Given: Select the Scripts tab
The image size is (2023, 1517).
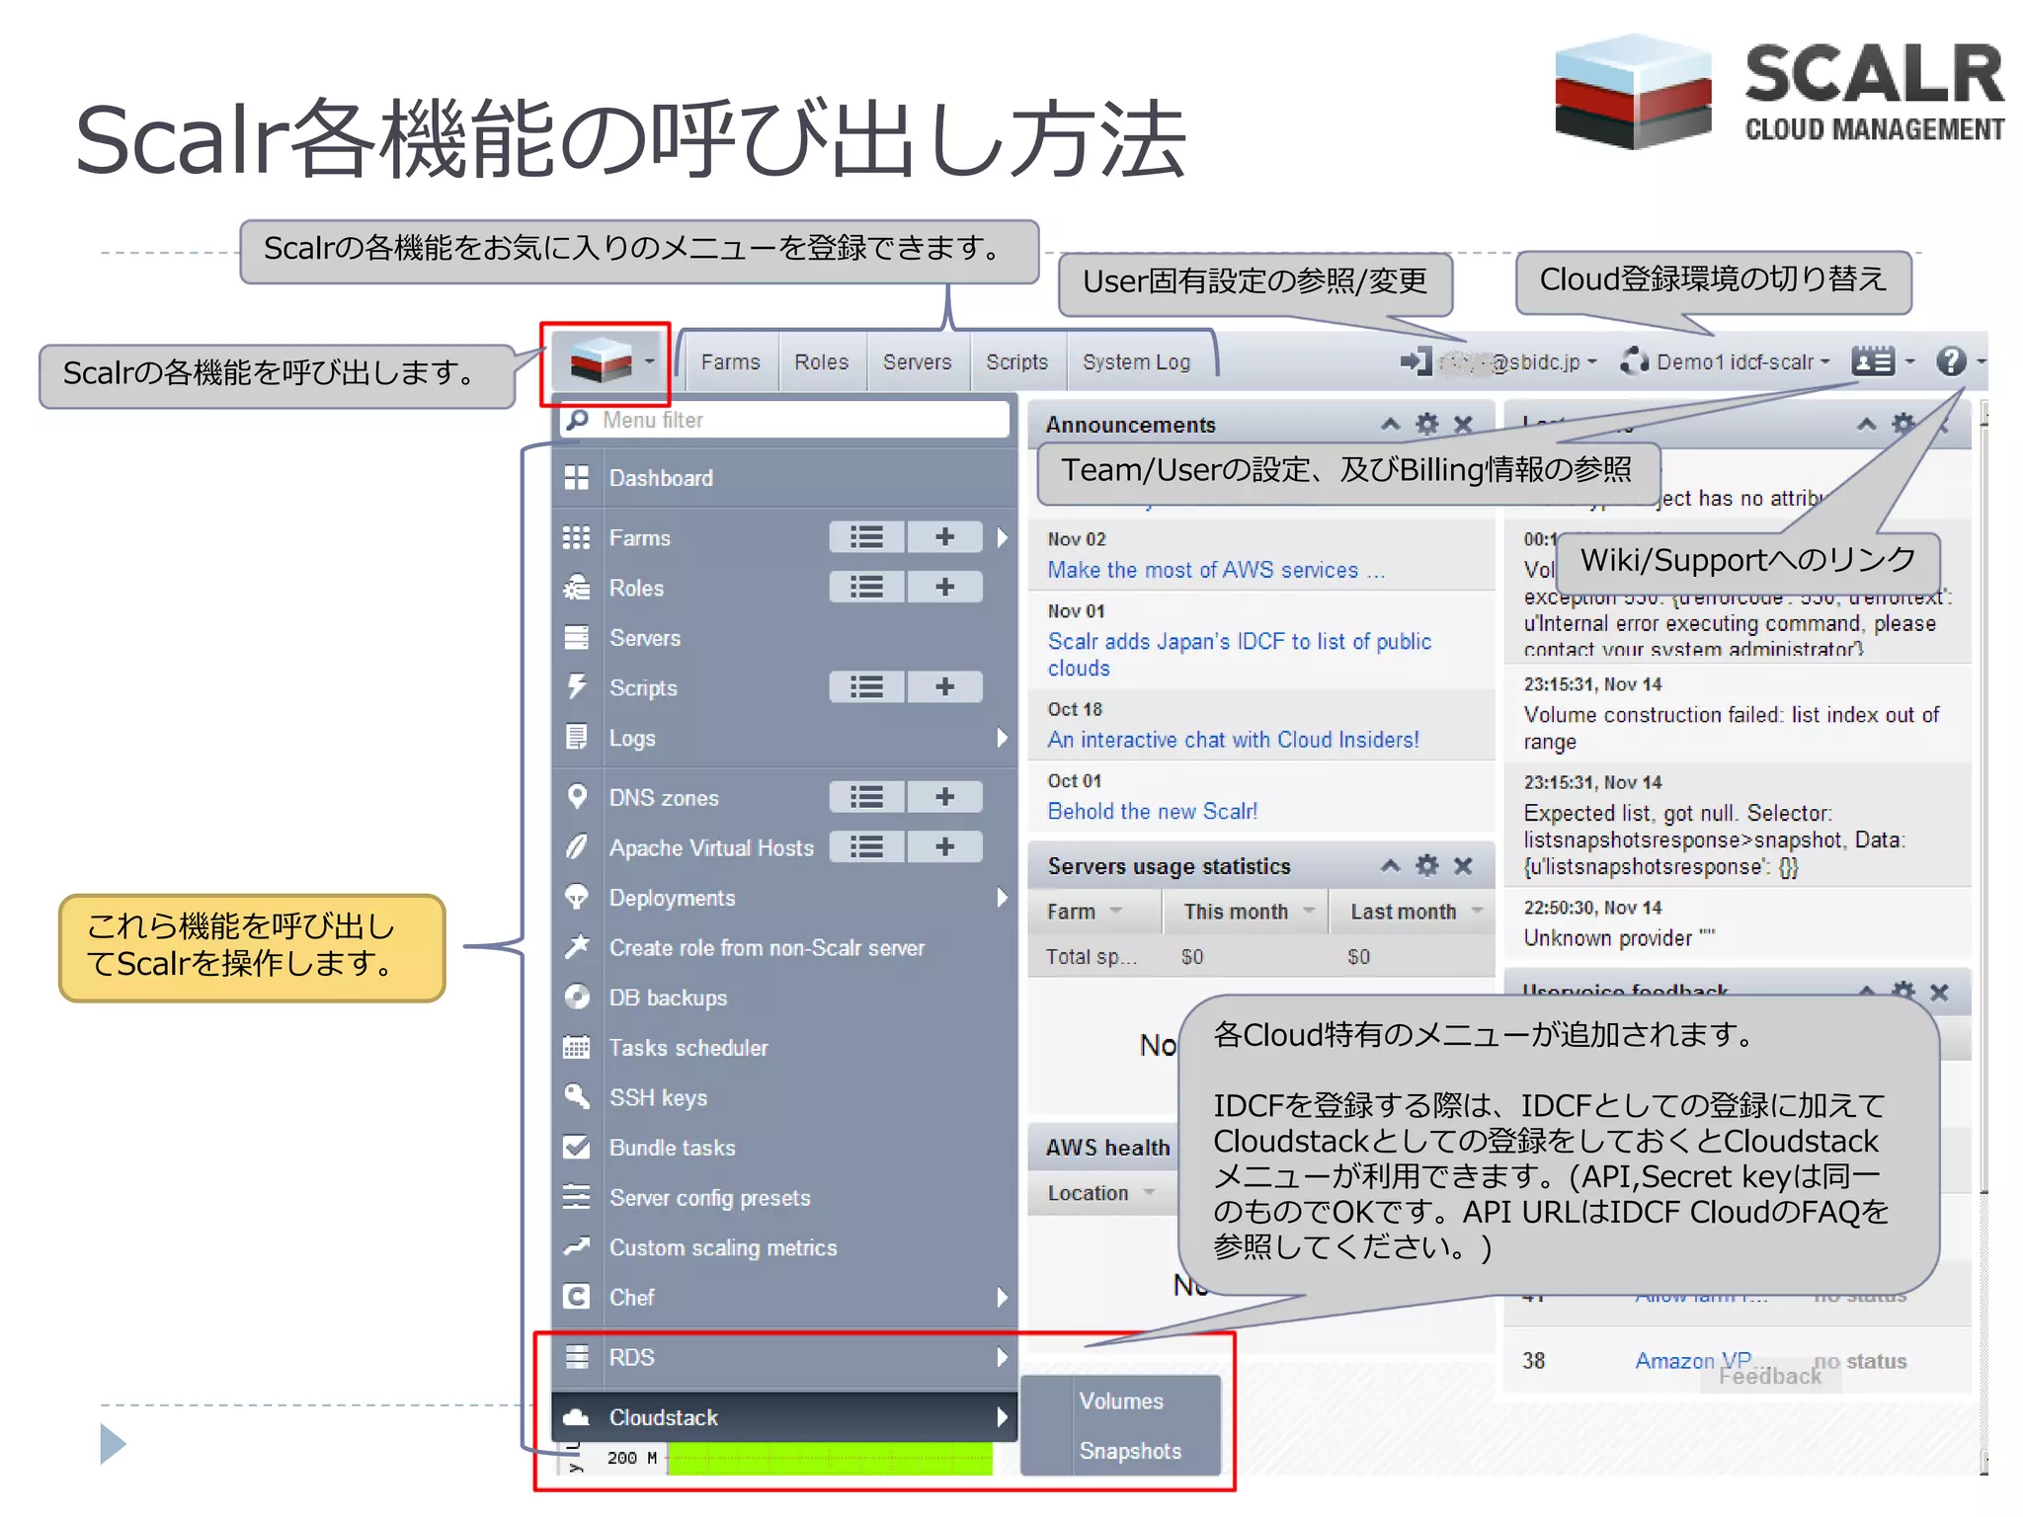Looking at the screenshot, I should 1016,361.
